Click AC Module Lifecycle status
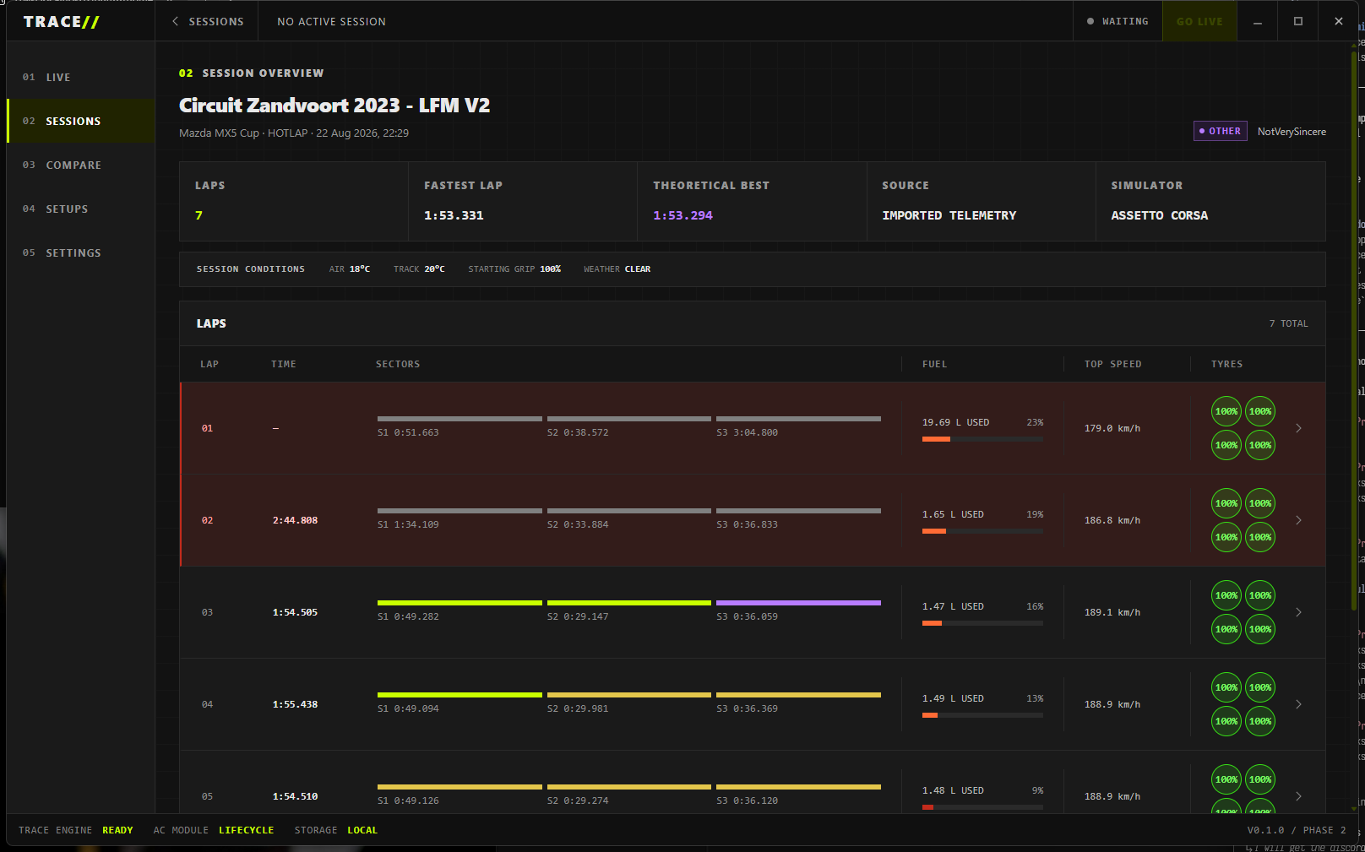 (x=214, y=830)
